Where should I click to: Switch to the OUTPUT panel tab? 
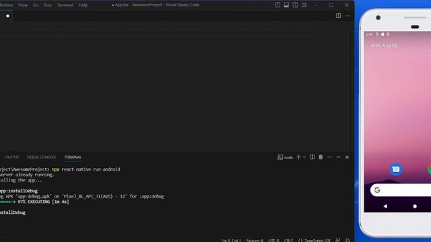coord(12,157)
